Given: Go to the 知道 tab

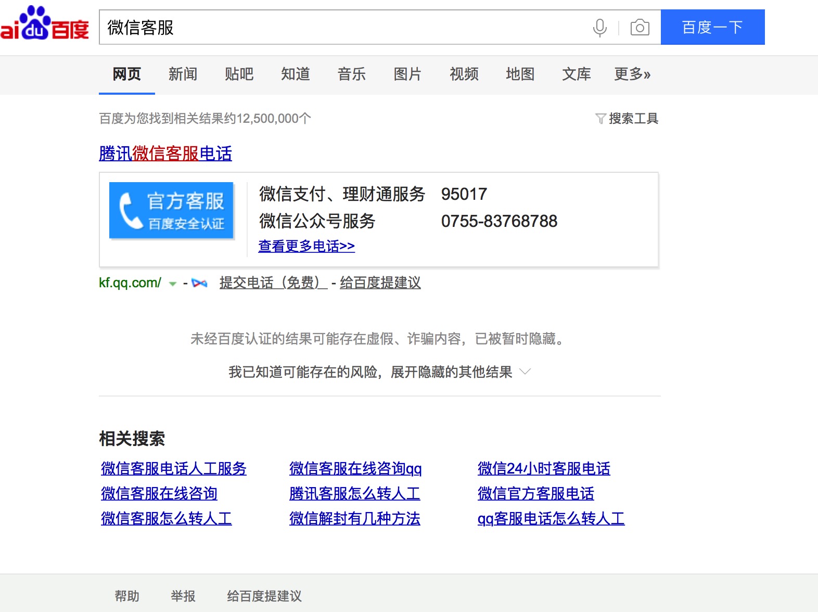Looking at the screenshot, I should point(296,74).
